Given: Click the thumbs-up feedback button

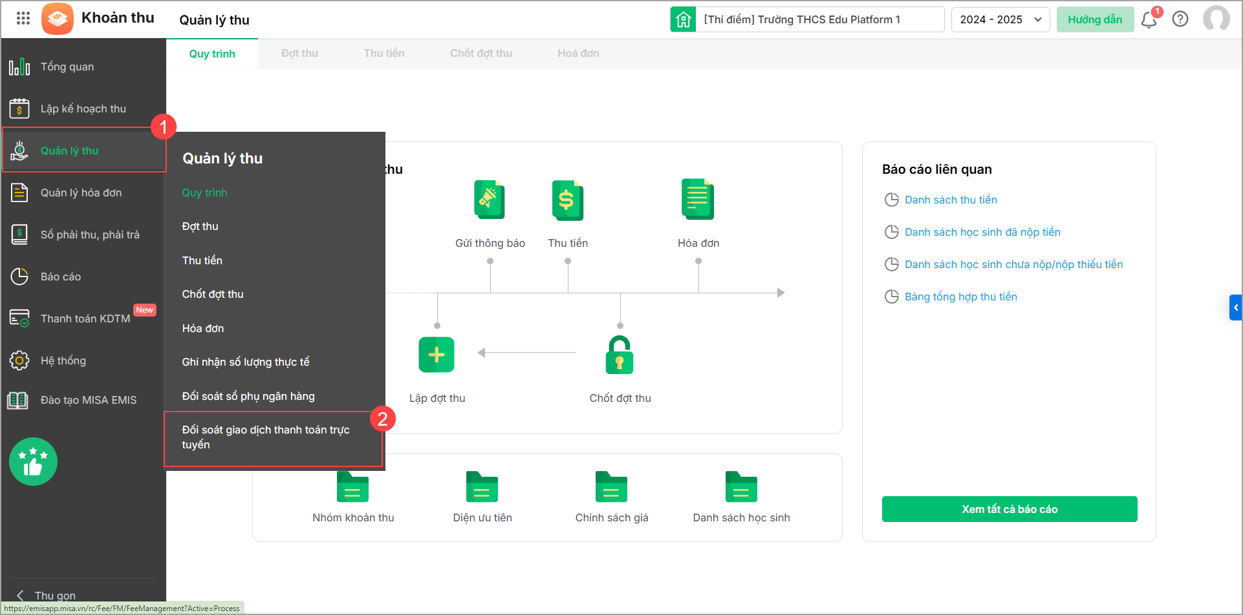Looking at the screenshot, I should click(33, 462).
